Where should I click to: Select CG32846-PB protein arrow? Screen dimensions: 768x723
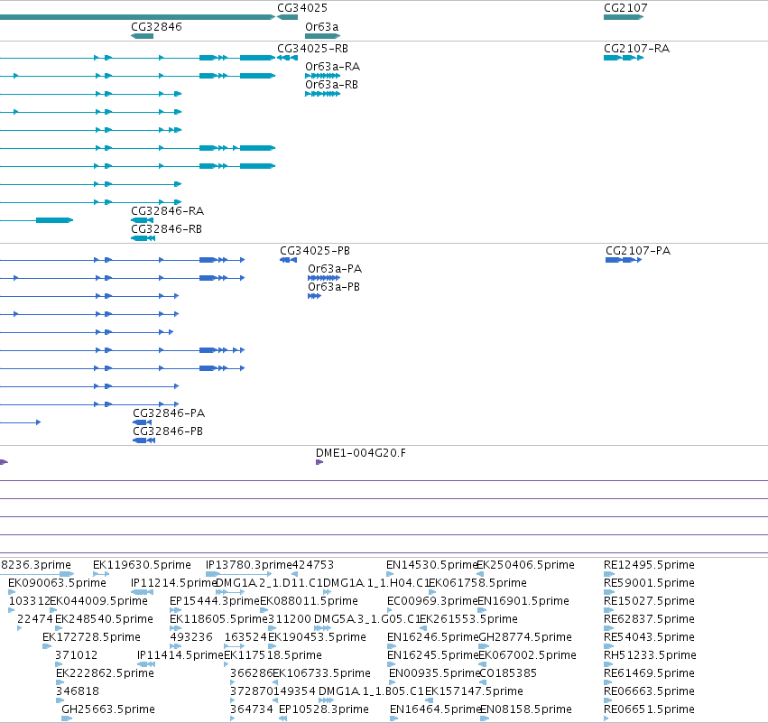click(x=144, y=440)
